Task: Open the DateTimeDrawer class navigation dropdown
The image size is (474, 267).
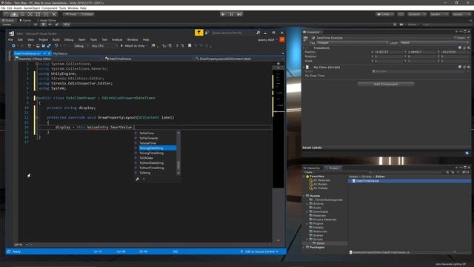Action: coord(149,59)
